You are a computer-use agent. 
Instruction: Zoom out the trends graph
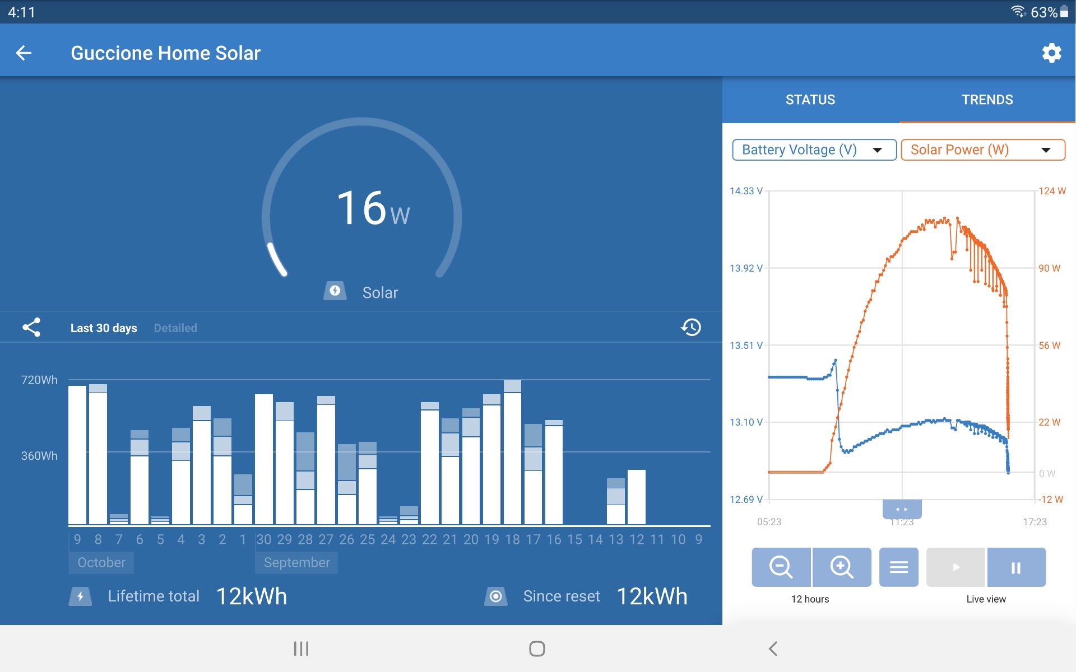coord(781,567)
